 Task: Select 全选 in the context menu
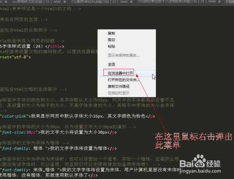[x=127, y=64]
